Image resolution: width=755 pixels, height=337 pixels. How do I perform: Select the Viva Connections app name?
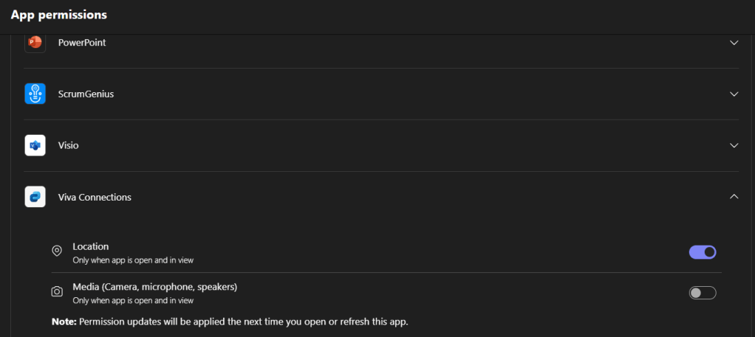[95, 198]
